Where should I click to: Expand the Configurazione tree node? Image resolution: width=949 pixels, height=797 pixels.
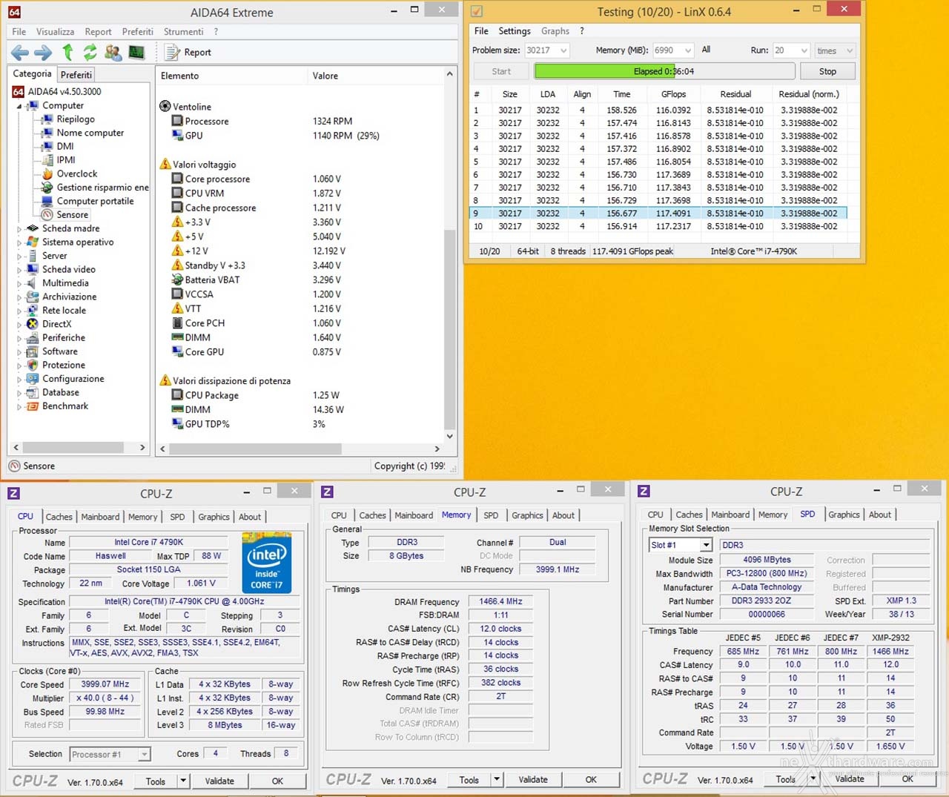click(x=19, y=380)
